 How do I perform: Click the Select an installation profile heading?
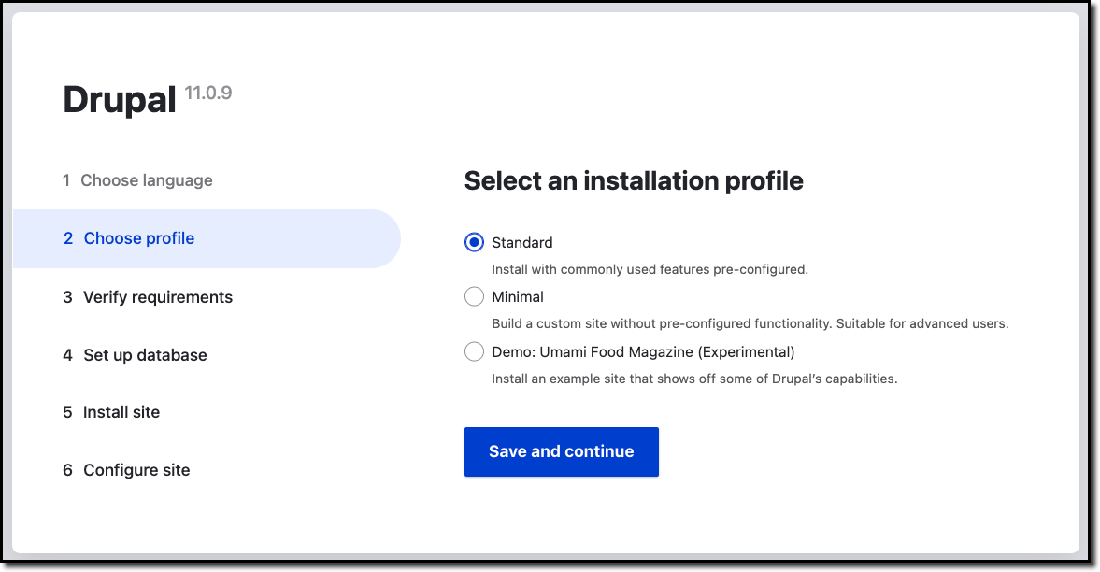click(634, 180)
